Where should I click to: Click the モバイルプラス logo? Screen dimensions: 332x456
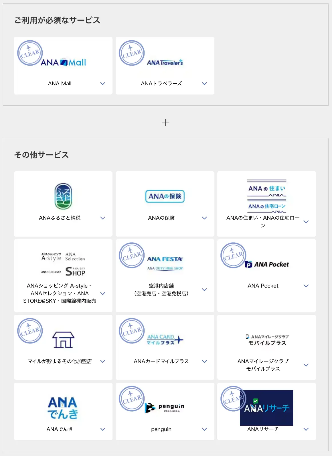267,340
